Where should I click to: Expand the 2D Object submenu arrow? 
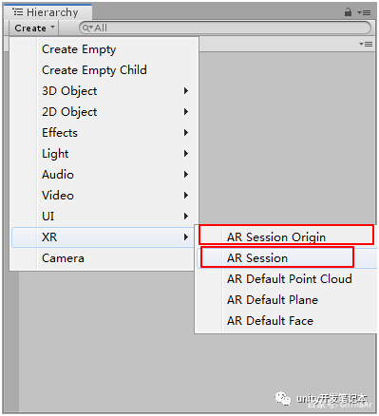186,112
